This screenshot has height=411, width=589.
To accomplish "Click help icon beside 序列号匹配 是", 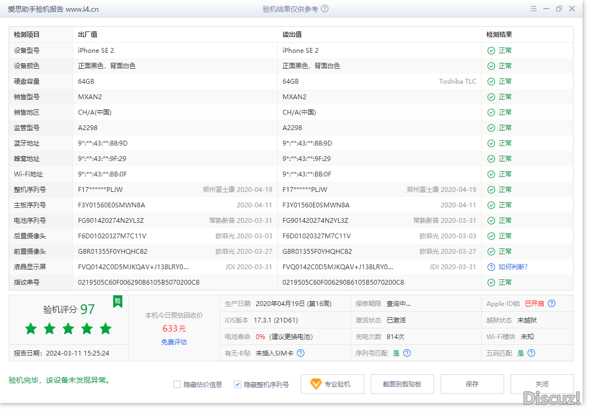I will 407,353.
